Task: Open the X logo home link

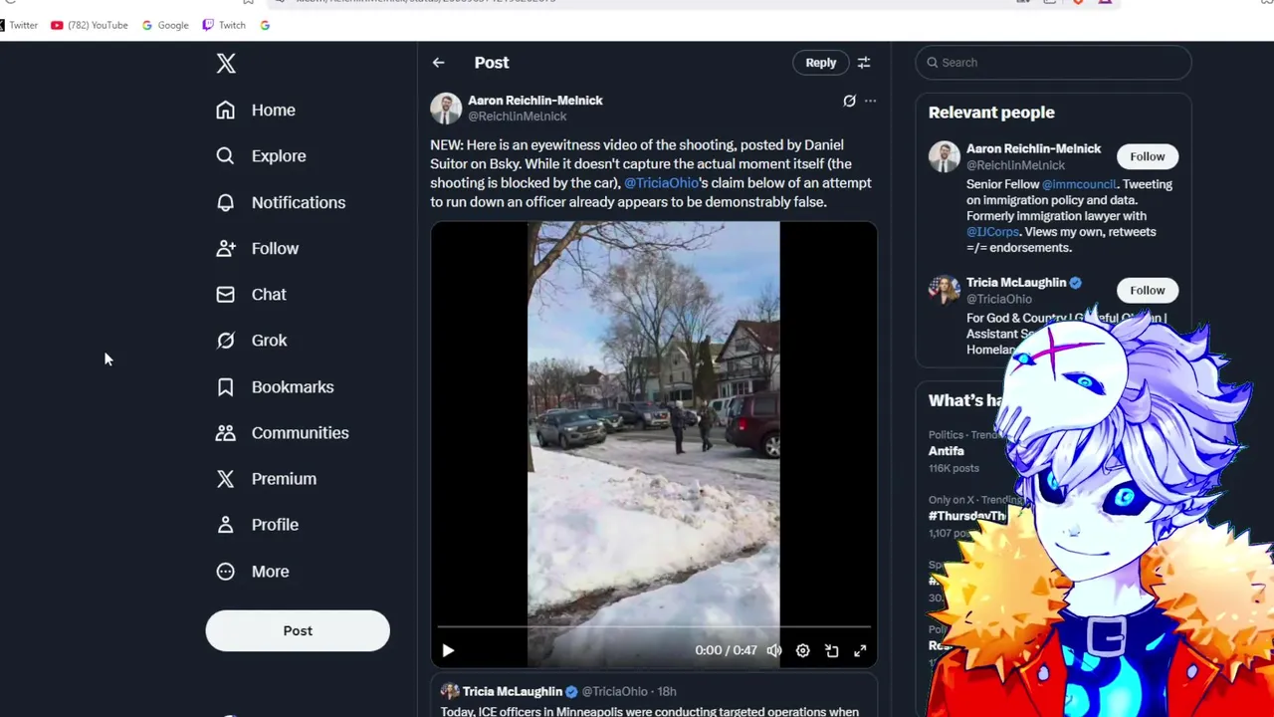Action: [226, 64]
